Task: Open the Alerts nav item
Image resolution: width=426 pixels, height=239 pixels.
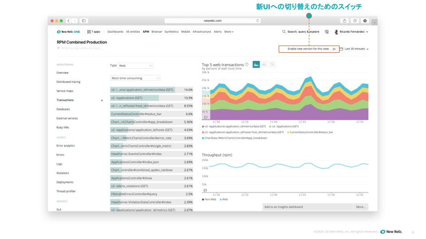Action: click(217, 32)
